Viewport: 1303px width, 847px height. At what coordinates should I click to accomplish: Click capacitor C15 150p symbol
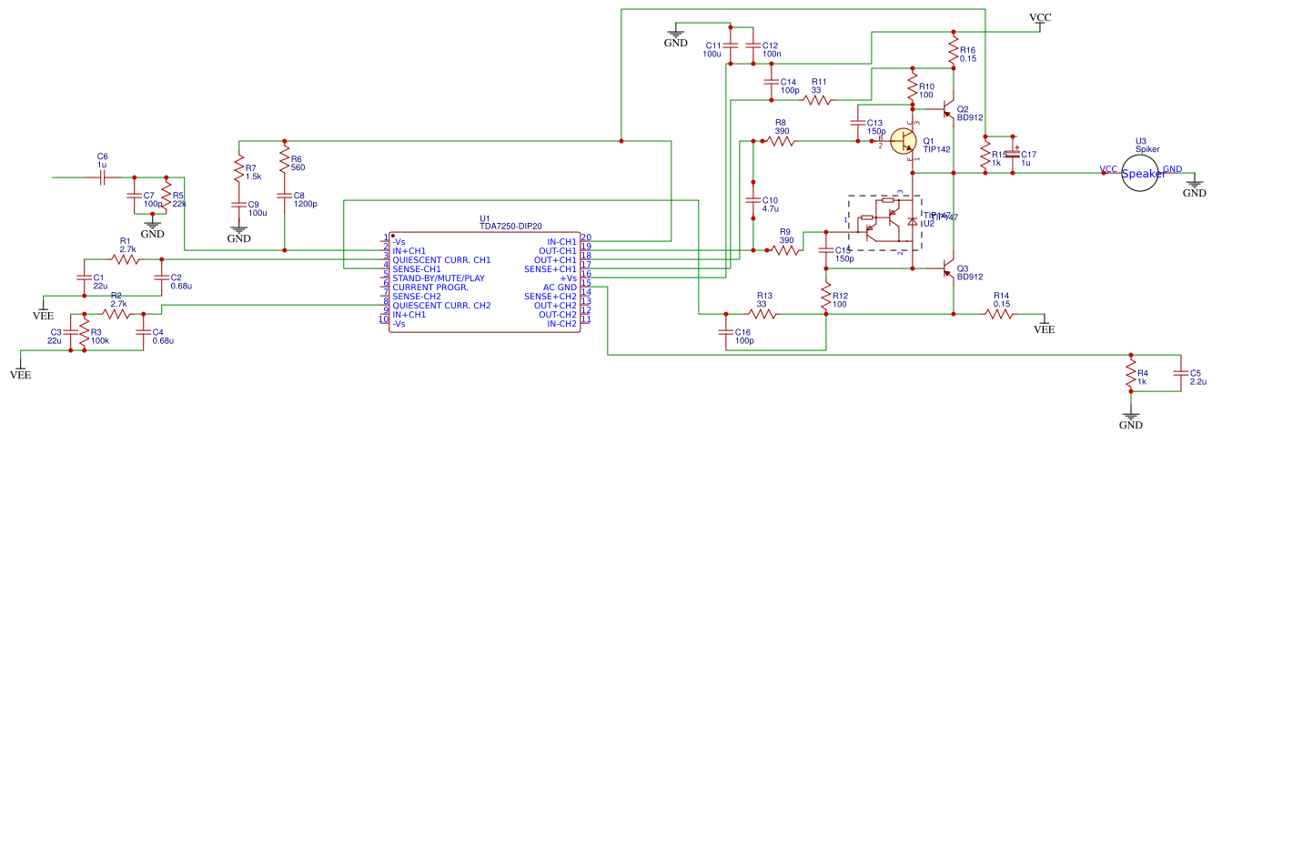(x=826, y=250)
